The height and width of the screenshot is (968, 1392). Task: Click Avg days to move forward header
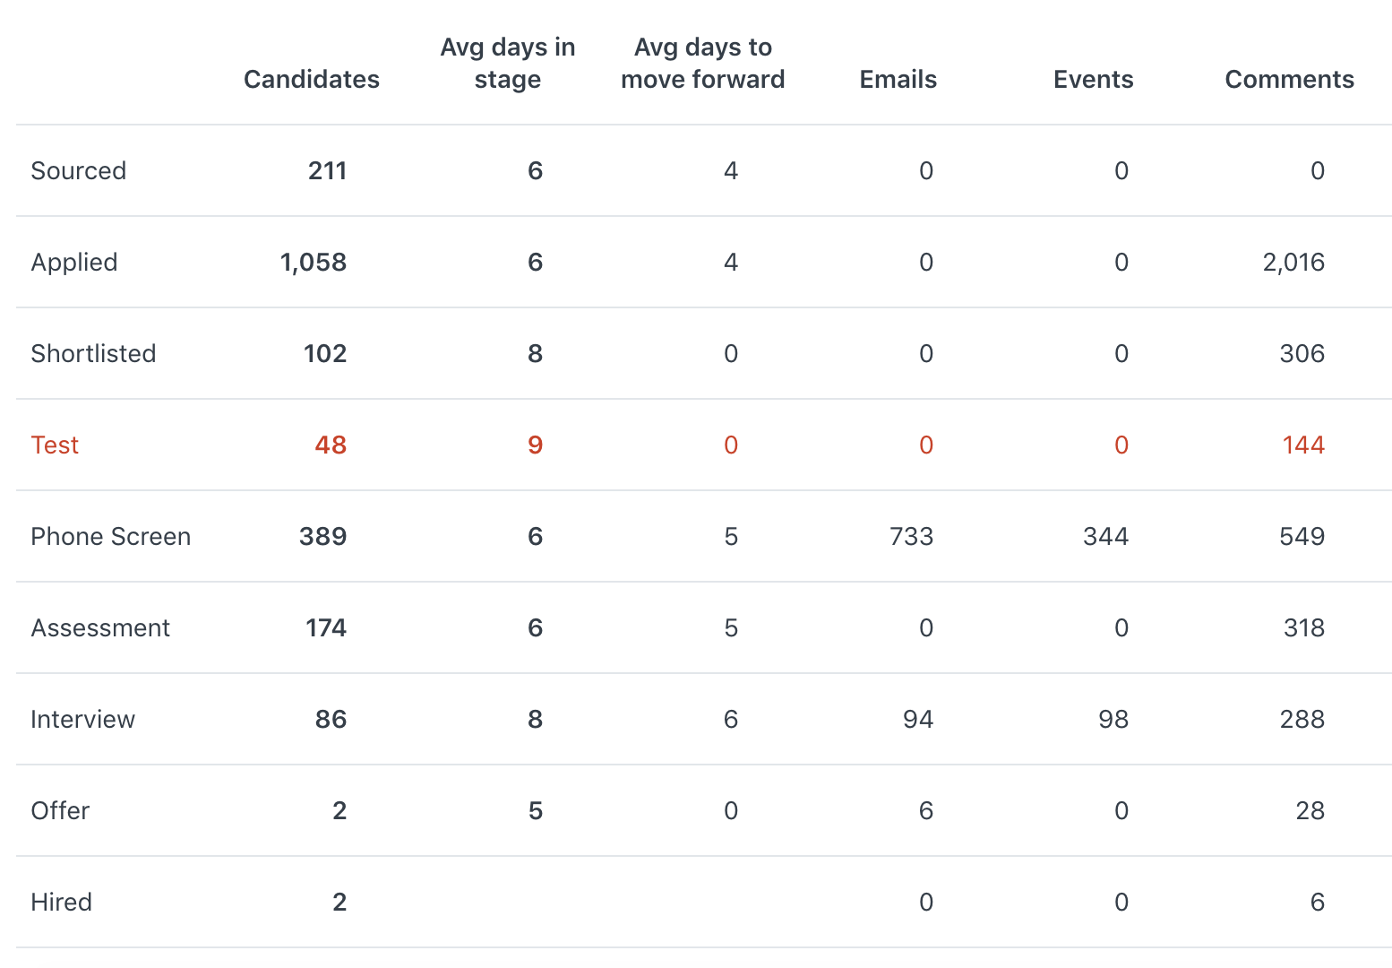coord(702,64)
